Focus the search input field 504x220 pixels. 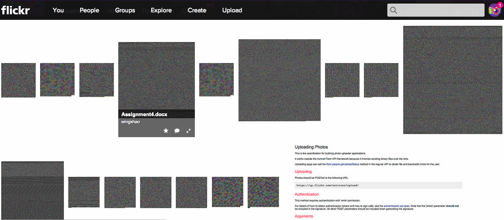click(x=436, y=10)
